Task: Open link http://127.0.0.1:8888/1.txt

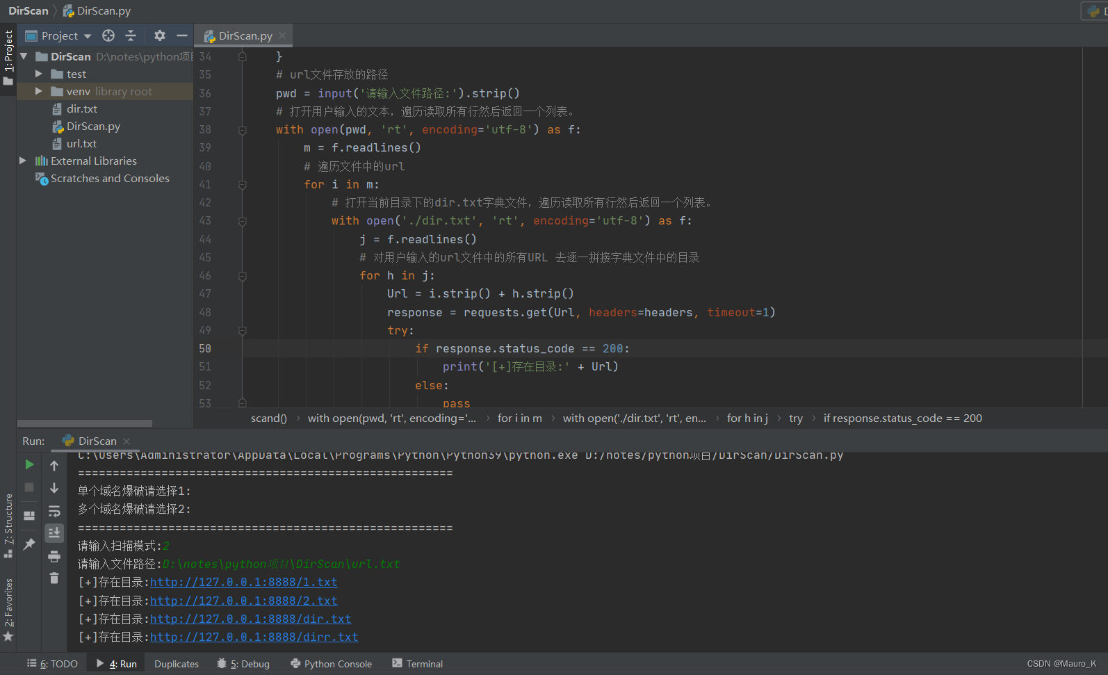Action: 243,582
